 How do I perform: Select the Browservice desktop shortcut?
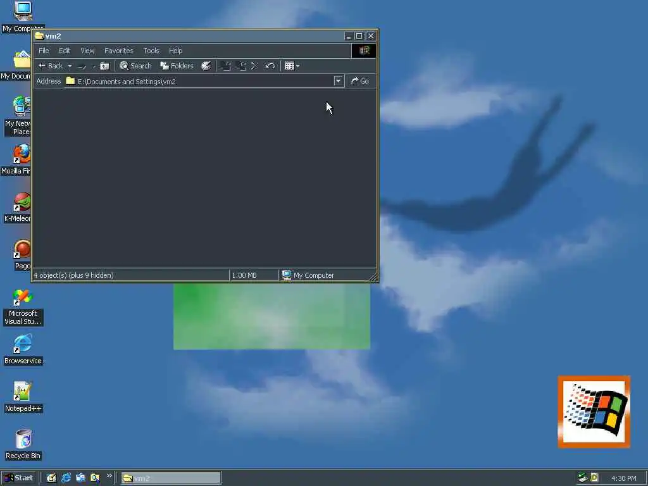click(x=23, y=350)
